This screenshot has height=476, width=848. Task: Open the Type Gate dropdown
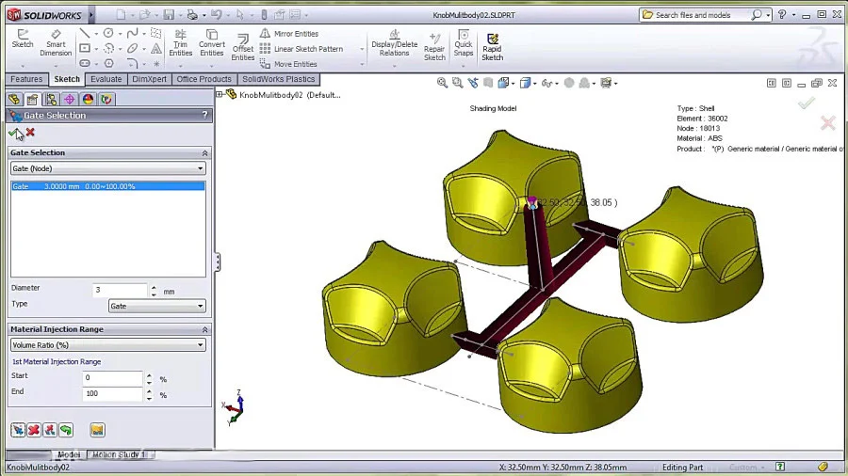tap(156, 306)
